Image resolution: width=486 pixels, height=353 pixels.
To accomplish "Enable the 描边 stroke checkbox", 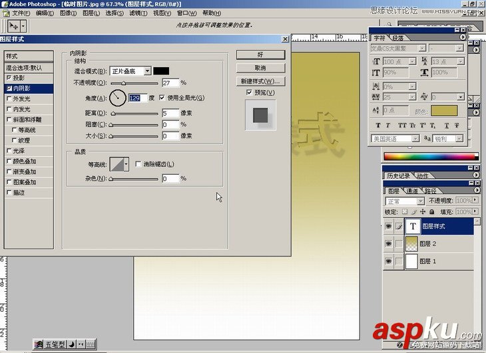I will pyautogui.click(x=9, y=192).
